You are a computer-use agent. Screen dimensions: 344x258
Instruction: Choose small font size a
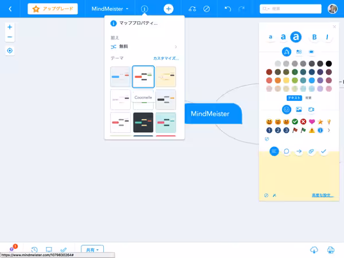click(x=271, y=37)
